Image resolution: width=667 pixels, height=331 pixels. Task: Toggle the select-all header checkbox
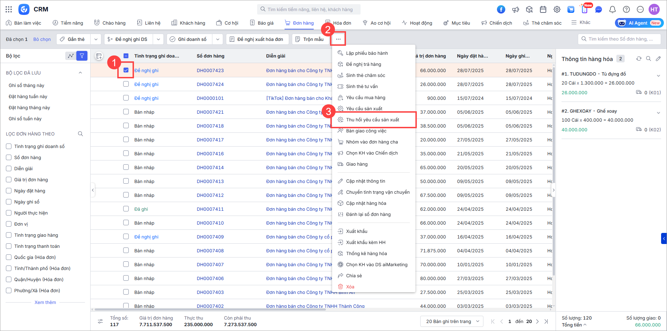(126, 56)
